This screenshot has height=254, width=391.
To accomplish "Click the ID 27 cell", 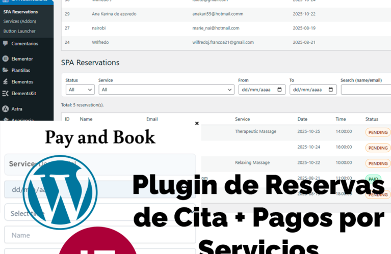I will [x=67, y=28].
